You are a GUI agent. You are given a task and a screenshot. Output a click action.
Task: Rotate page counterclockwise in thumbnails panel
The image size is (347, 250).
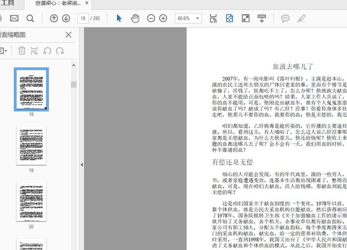click(47, 51)
